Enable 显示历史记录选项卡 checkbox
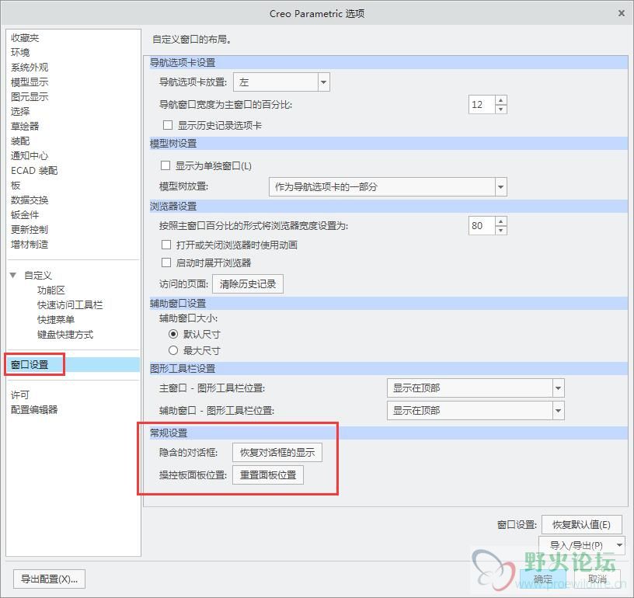Viewport: 634px width, 598px height. tap(167, 125)
